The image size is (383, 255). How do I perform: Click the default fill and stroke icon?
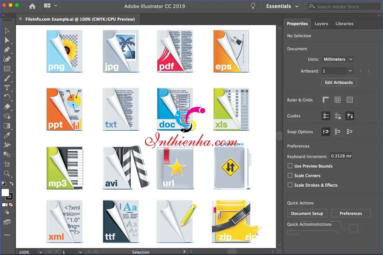coord(4,183)
